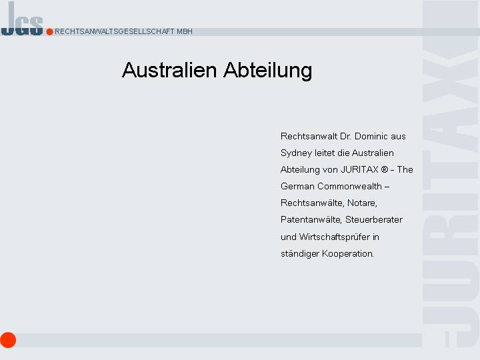Image resolution: width=480 pixels, height=360 pixels.
Task: Click the vertical JURITAX watermark
Action: tap(451, 173)
